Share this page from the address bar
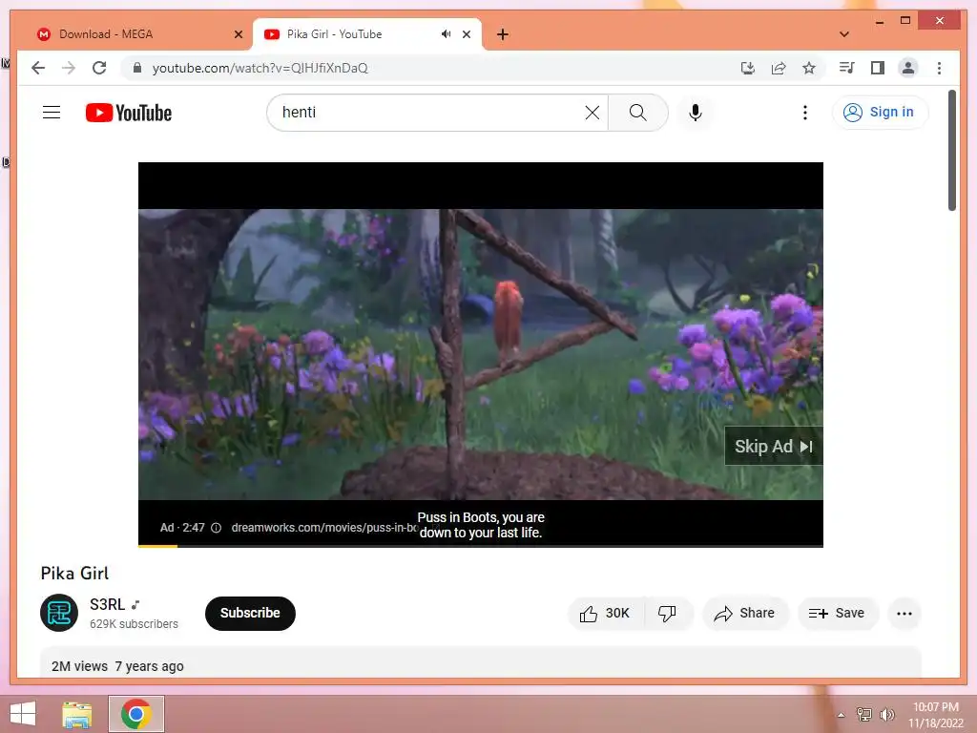Viewport: 977px width, 733px height. point(779,68)
